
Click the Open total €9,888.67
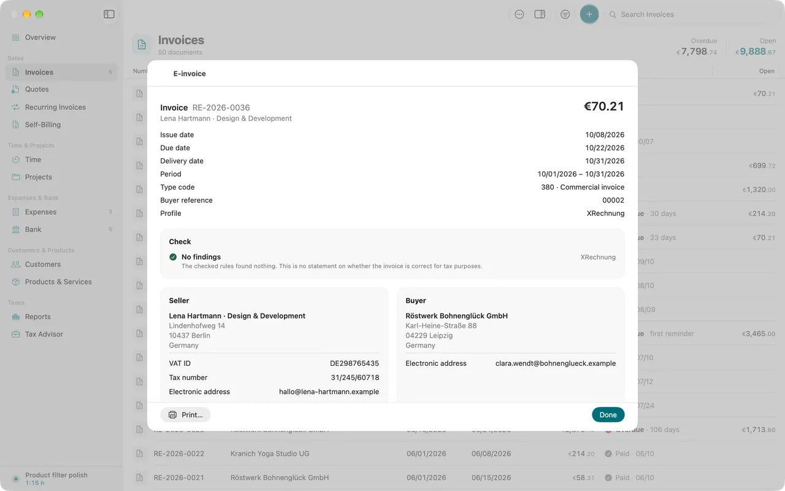coord(756,52)
